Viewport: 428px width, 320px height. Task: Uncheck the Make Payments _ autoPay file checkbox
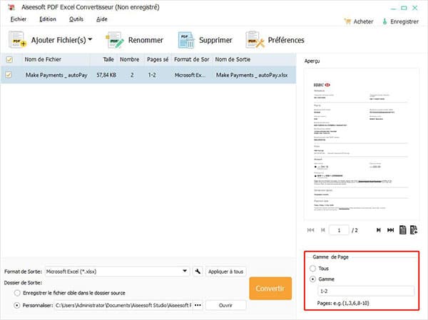[9, 75]
